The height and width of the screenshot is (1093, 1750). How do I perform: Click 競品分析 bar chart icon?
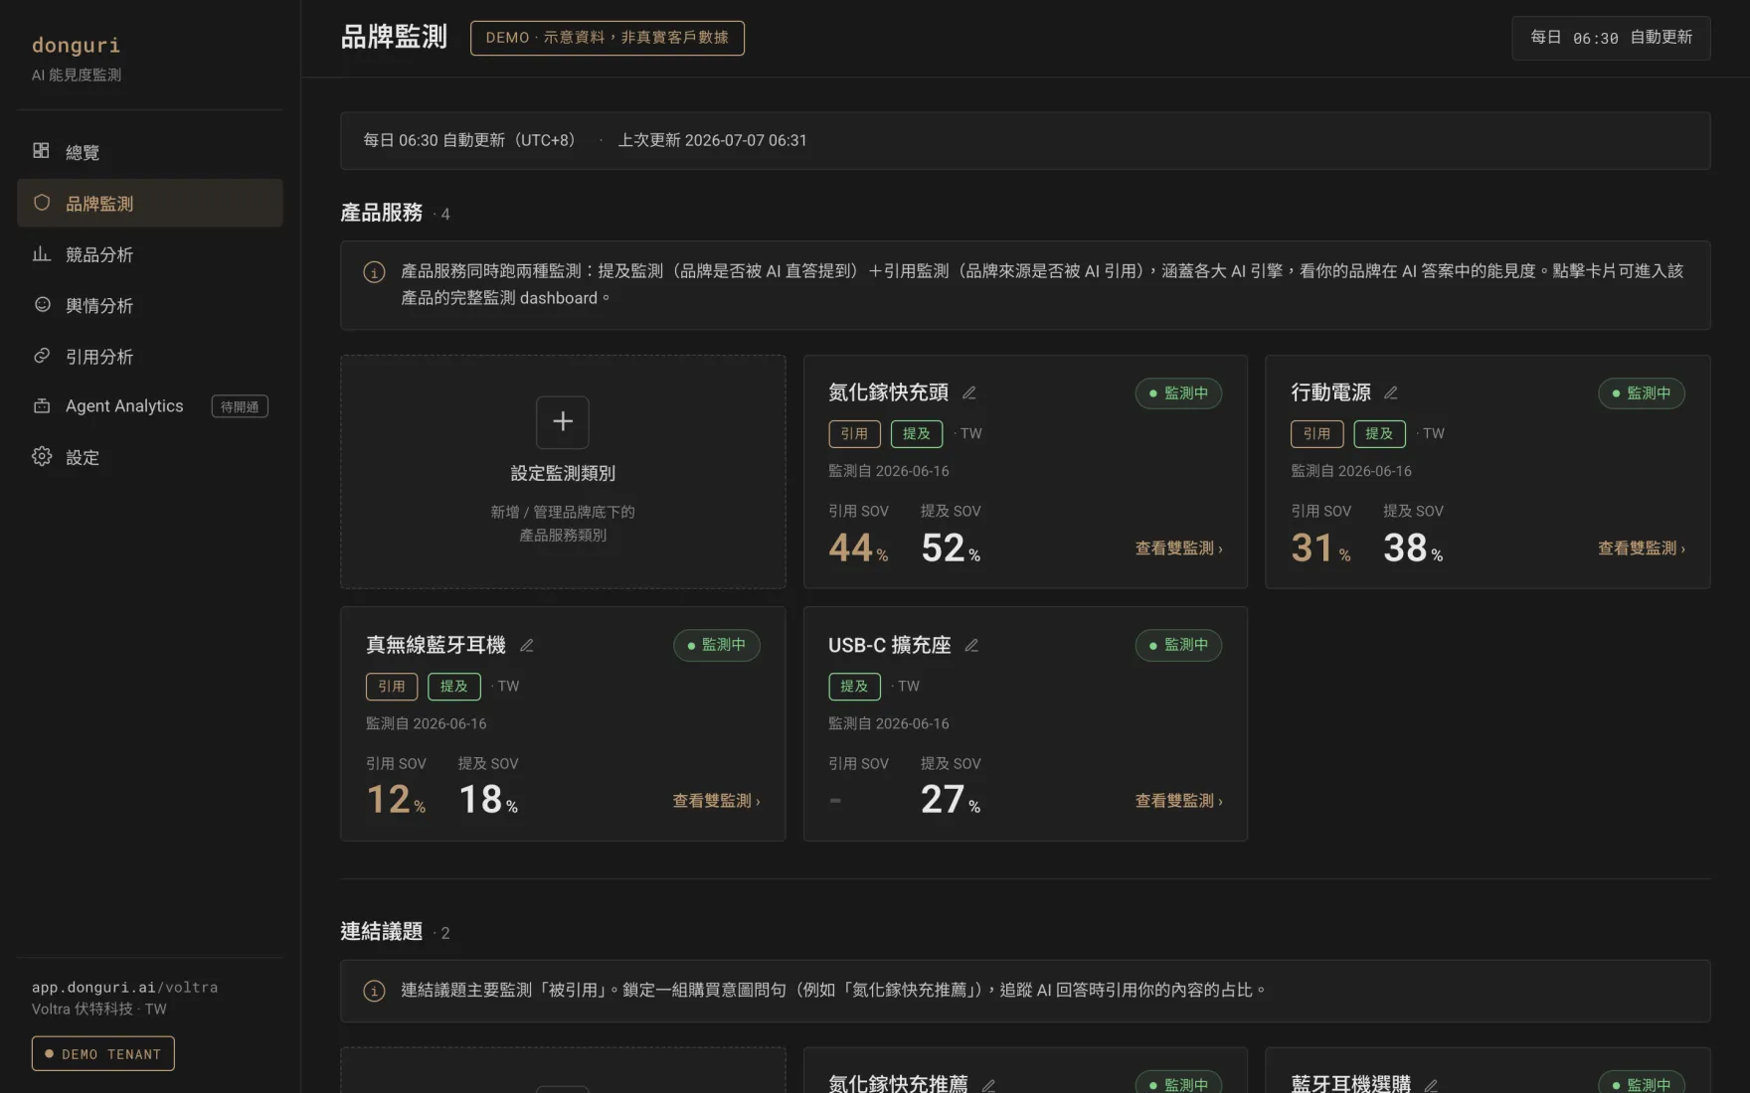(x=41, y=253)
